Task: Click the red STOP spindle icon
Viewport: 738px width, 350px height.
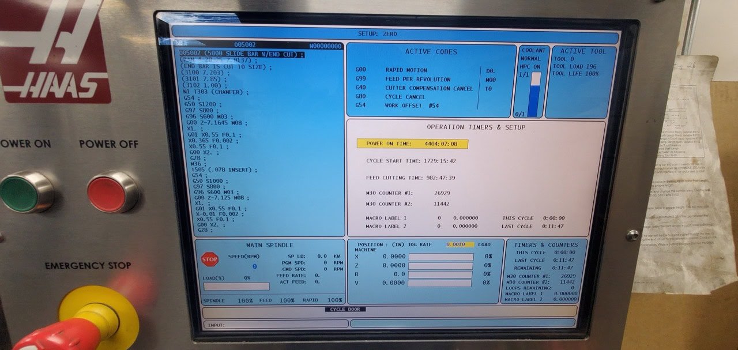Action: pos(210,259)
